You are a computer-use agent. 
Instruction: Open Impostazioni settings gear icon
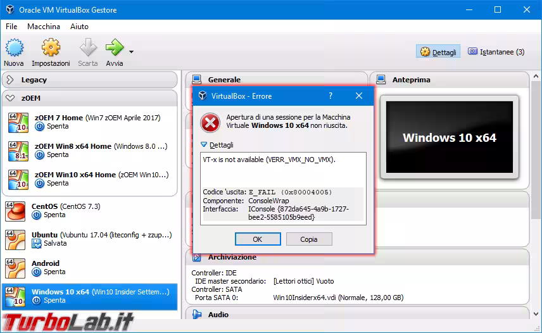51,49
